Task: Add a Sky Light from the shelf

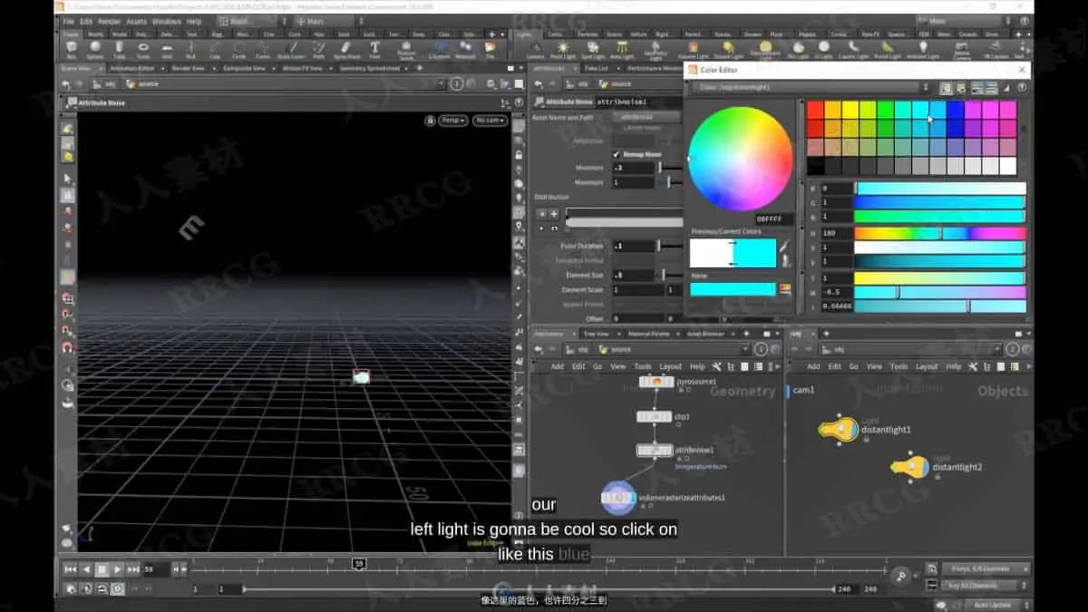Action: coord(799,49)
